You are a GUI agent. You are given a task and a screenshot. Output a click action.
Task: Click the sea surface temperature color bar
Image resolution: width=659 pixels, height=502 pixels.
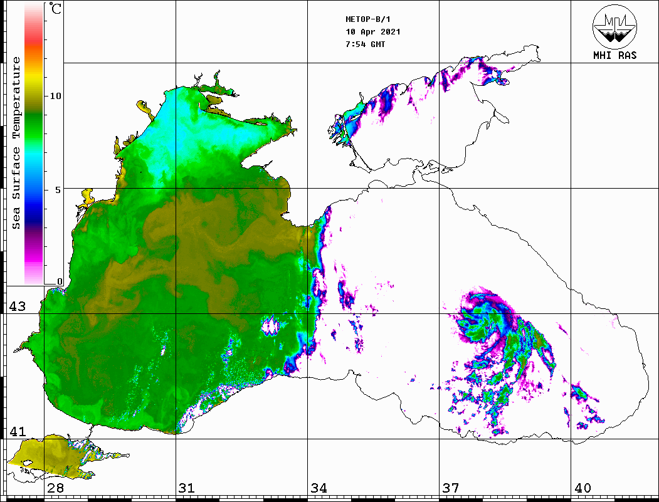34,144
